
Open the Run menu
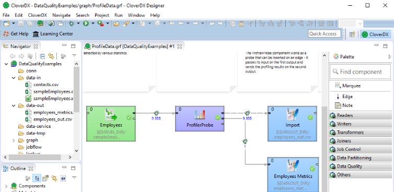[118, 15]
